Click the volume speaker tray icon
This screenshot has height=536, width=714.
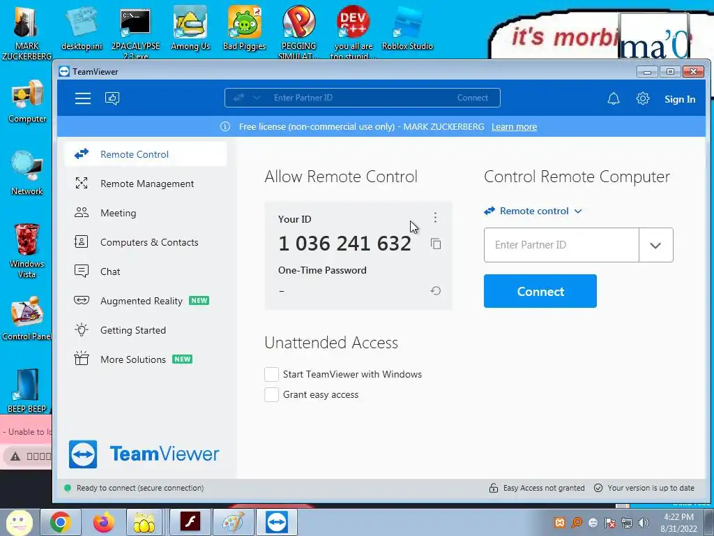tap(644, 523)
